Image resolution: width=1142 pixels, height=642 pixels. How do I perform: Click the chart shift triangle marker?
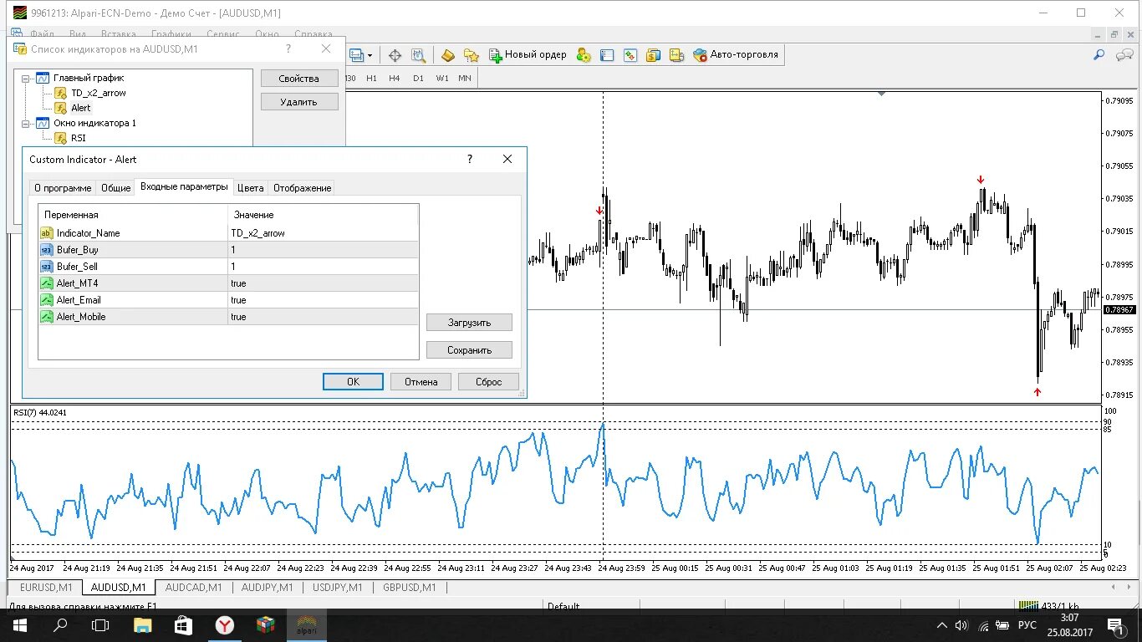click(881, 94)
